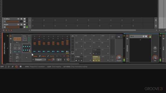Click the Delay modulation routing
This screenshot has width=166, height=93.
(29, 36)
